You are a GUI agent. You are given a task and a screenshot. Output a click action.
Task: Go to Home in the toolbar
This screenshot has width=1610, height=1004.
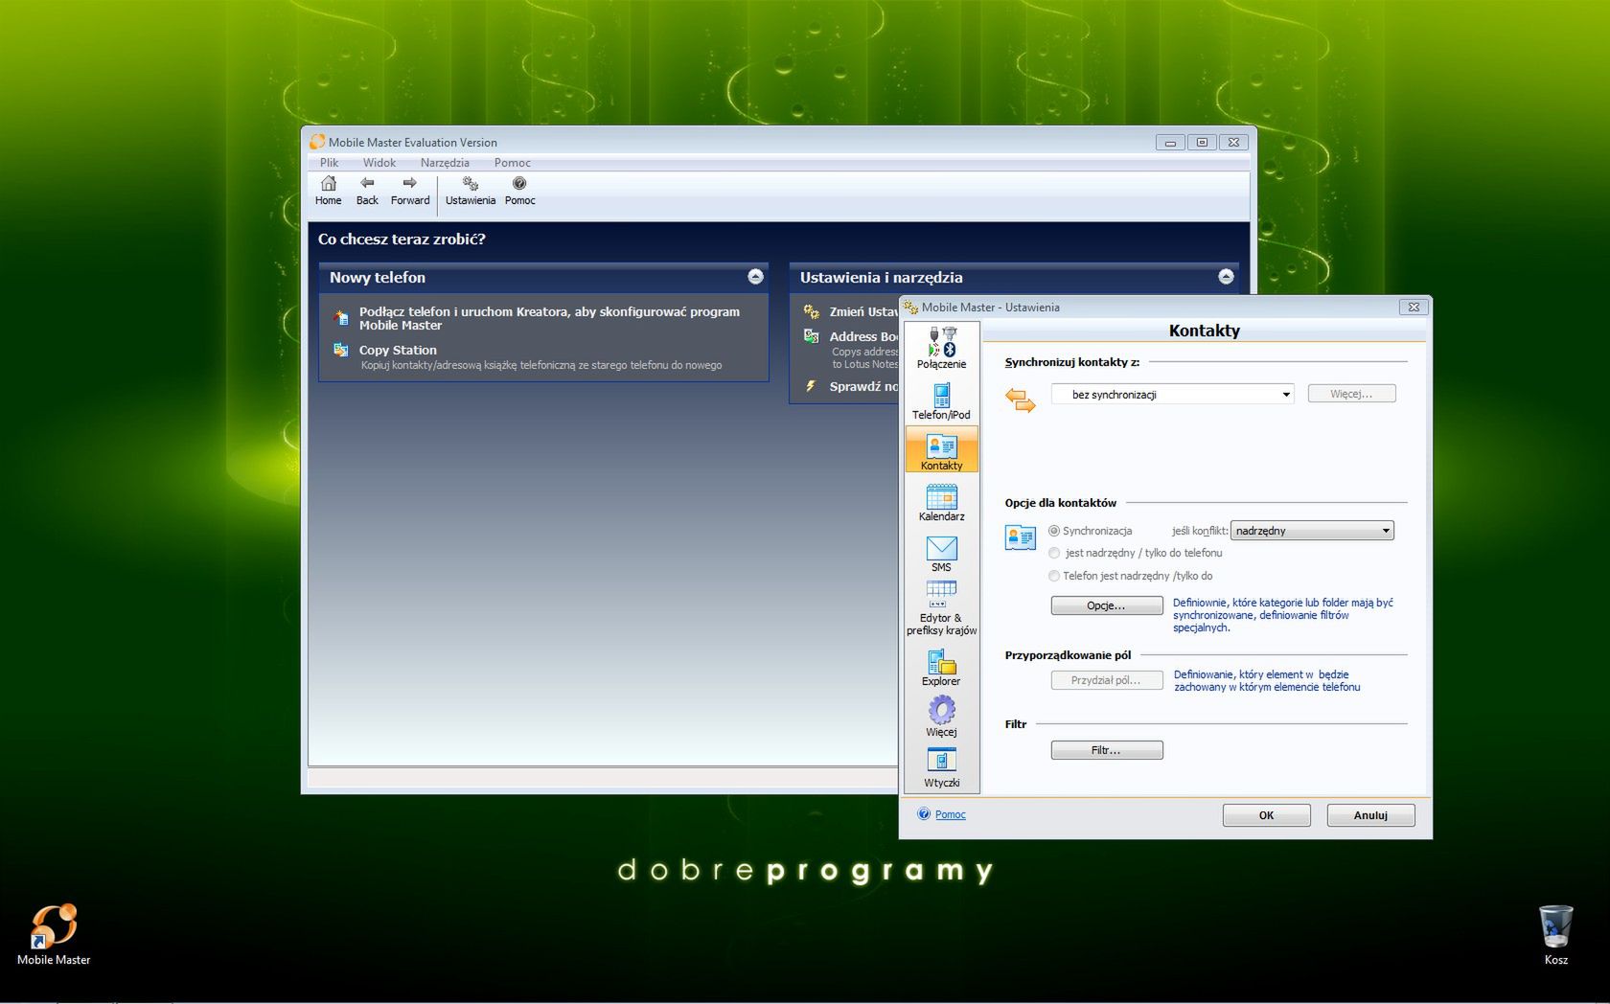pos(328,191)
